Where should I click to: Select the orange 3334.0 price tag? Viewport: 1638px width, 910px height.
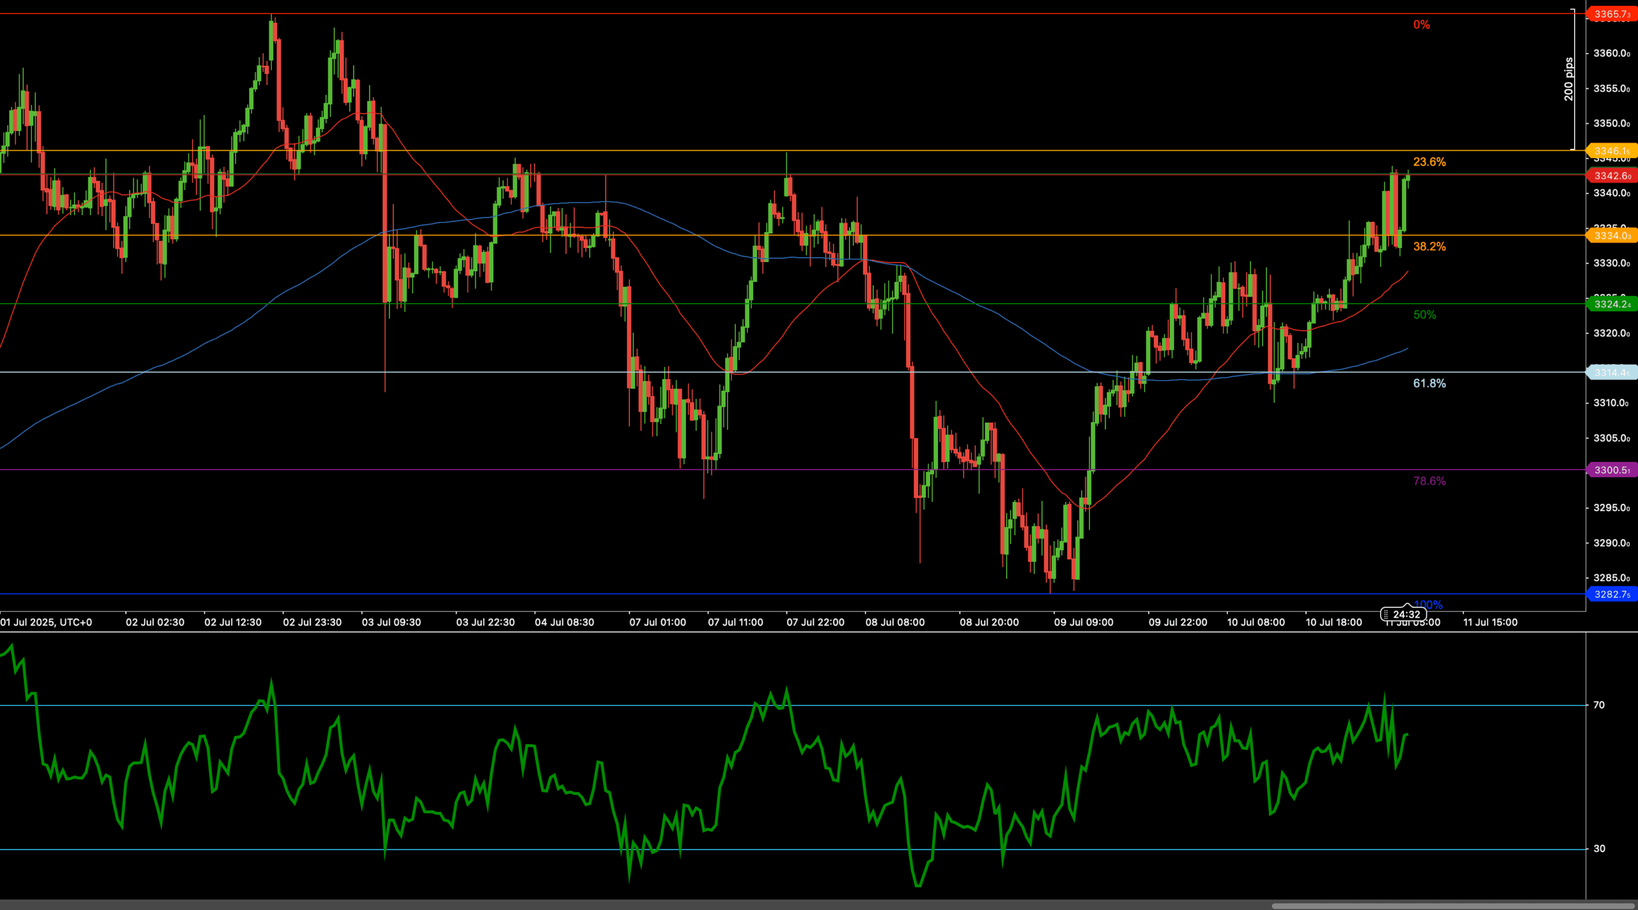(x=1612, y=236)
